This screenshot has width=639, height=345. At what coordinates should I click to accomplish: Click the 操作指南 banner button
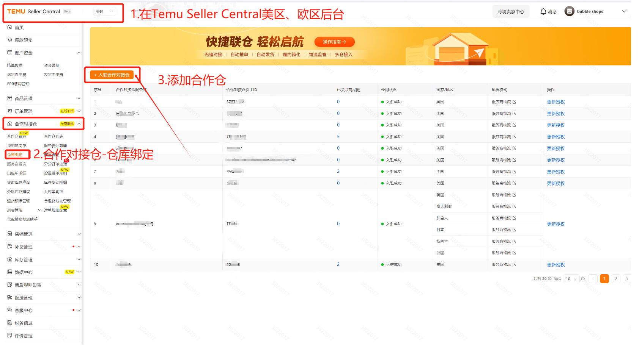click(x=335, y=42)
